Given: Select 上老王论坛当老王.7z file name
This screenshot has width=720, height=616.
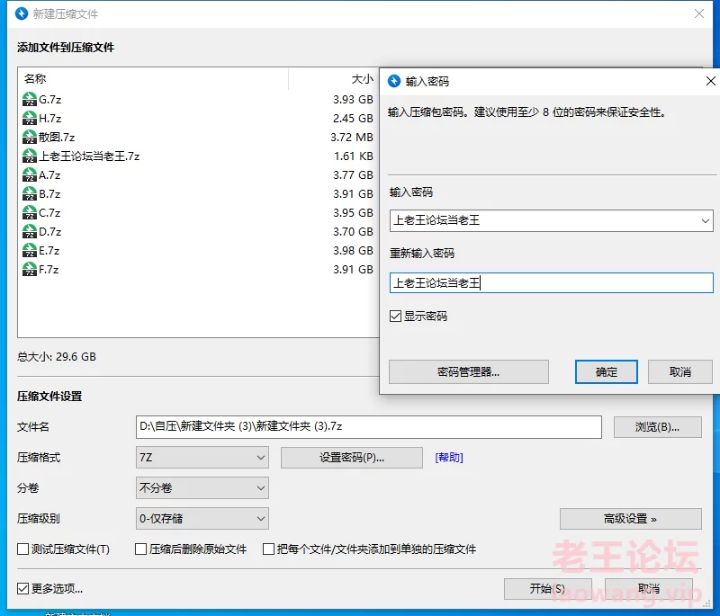Looking at the screenshot, I should (89, 156).
